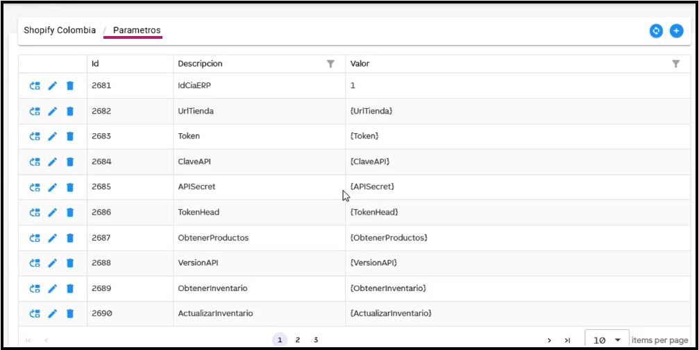Viewport: 699px width, 350px height.
Task: Delete the UrlTienda parameter row
Action: [x=70, y=111]
